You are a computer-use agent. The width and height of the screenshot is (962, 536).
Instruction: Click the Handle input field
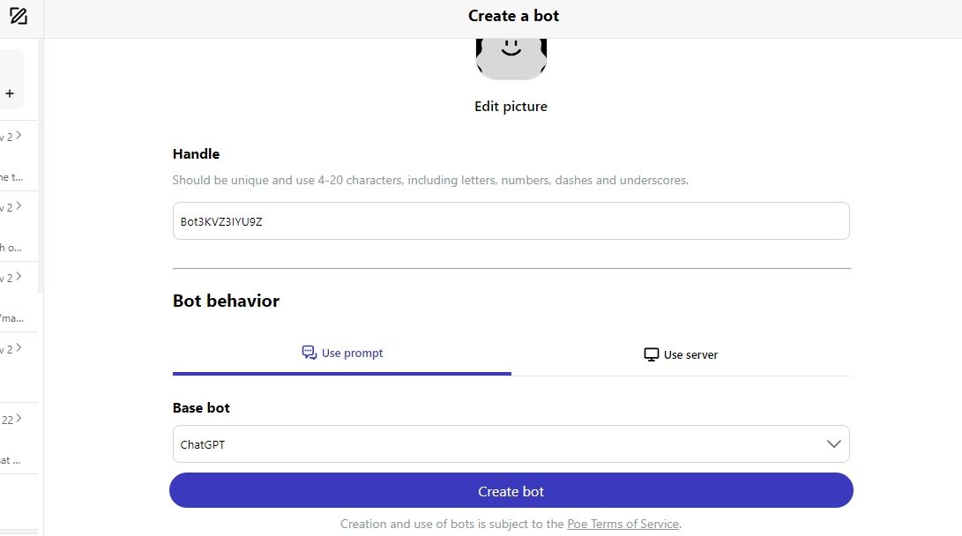tap(511, 220)
